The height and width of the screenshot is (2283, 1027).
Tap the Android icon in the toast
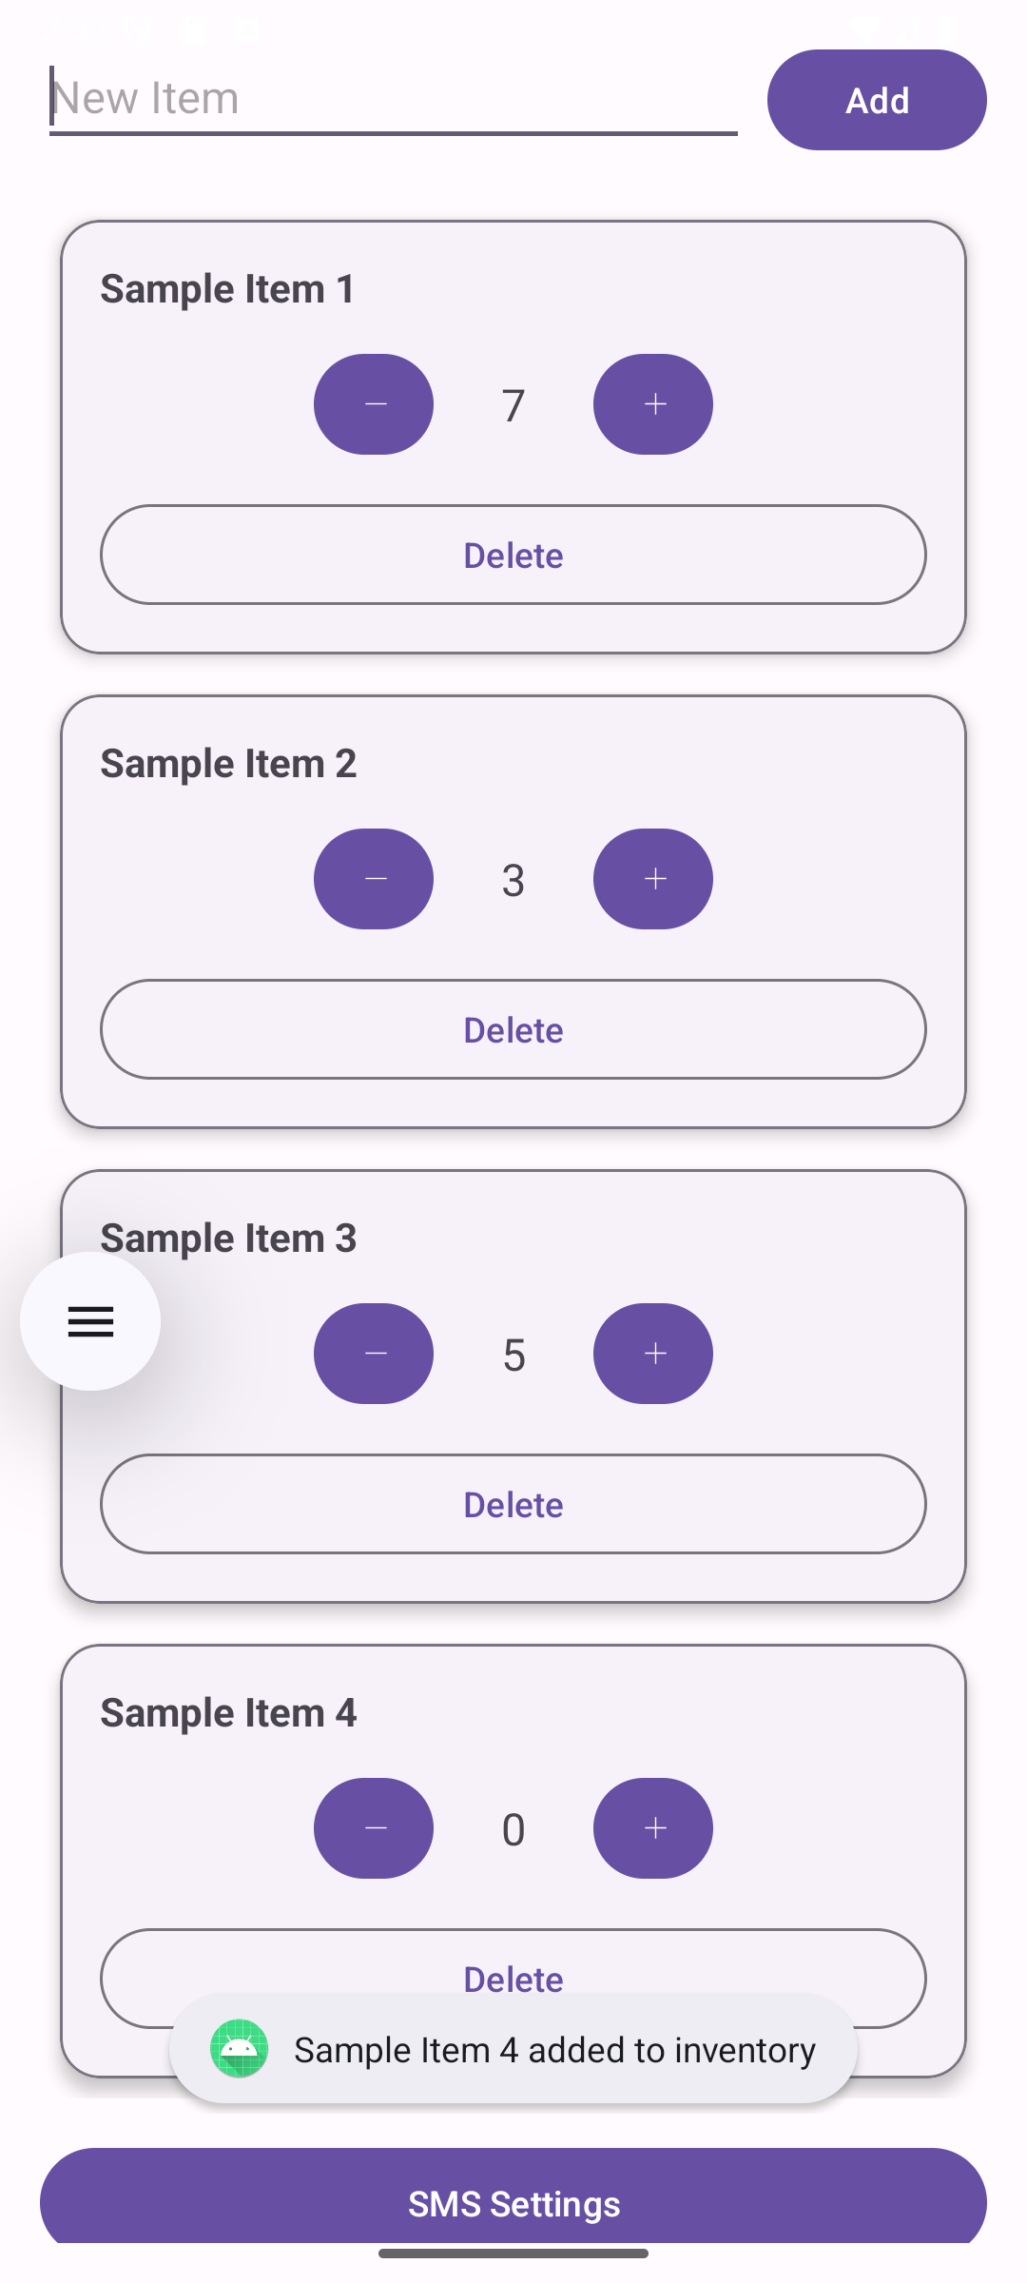pyautogui.click(x=239, y=2049)
